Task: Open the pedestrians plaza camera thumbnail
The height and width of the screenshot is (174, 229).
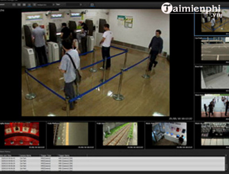Action: [215, 106]
